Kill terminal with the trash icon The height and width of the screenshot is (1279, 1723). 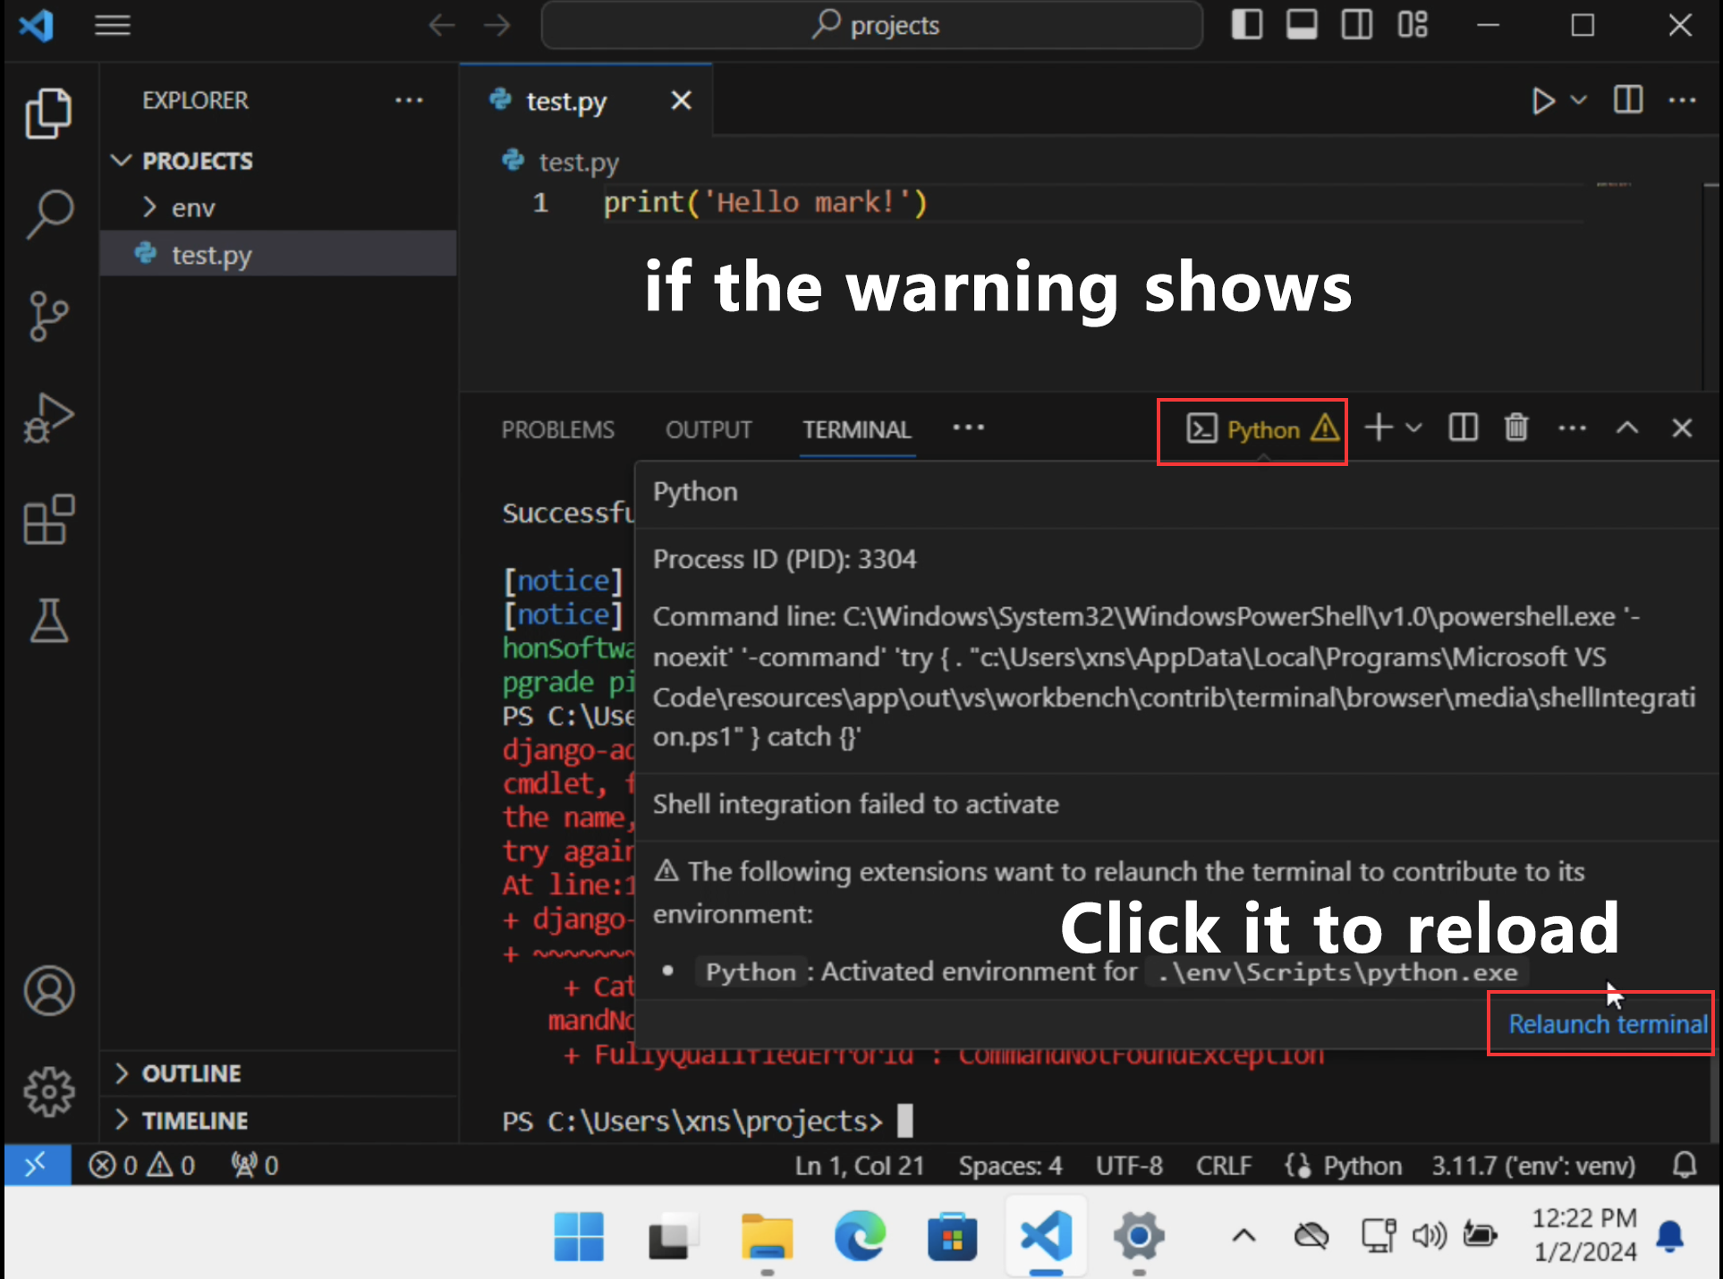pos(1516,428)
